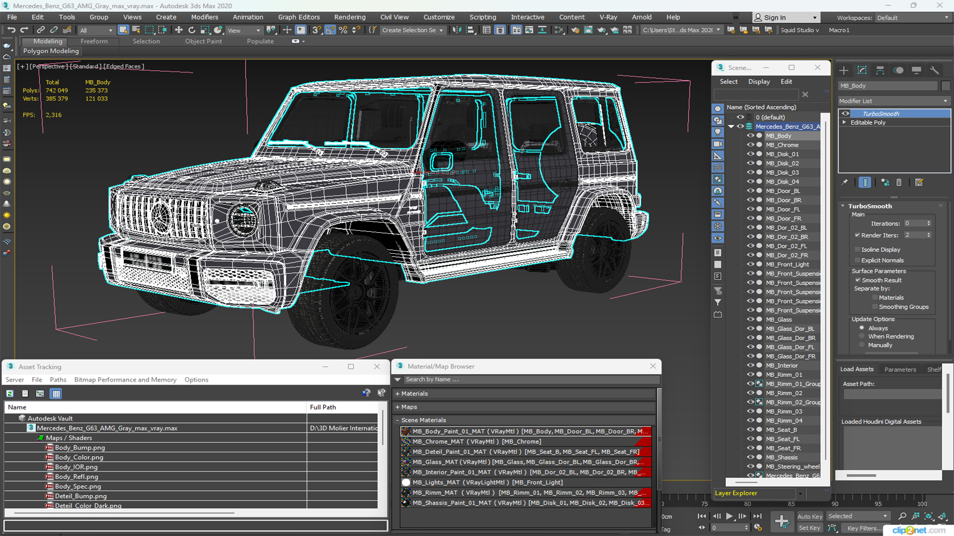The width and height of the screenshot is (954, 536).
Task: Click the Auto Key button
Action: pyautogui.click(x=810, y=517)
